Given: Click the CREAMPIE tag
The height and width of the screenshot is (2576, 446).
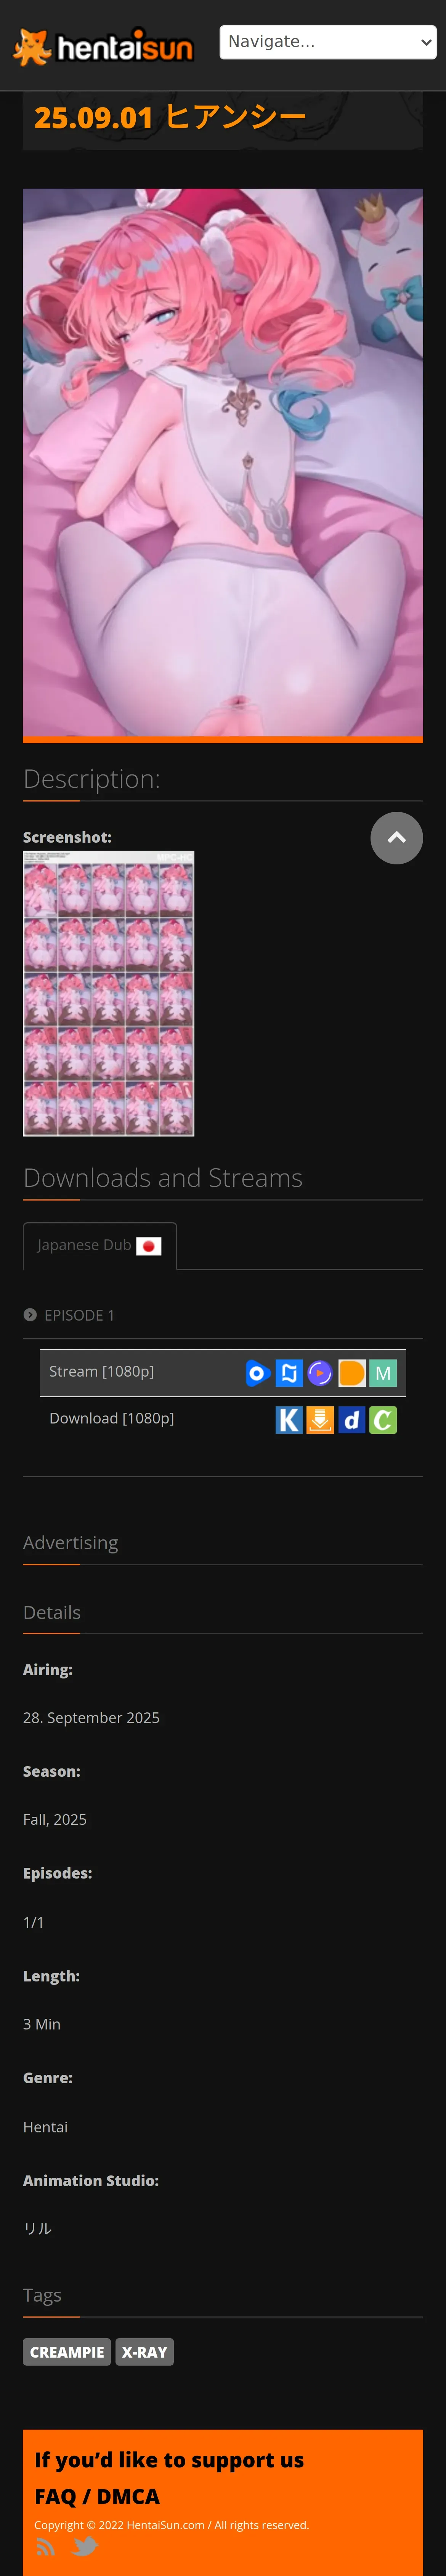Looking at the screenshot, I should 67,2352.
